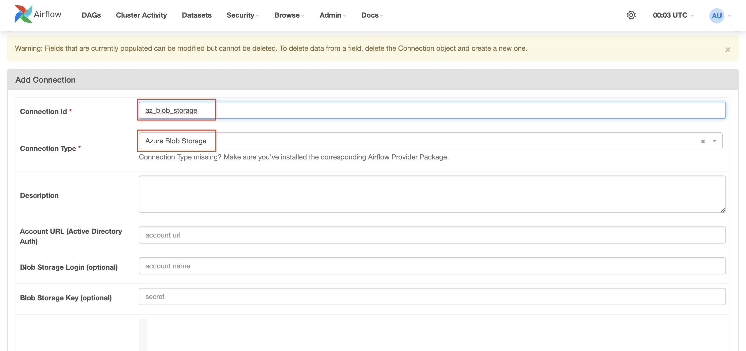The image size is (746, 351).
Task: Click the Airflow brand text link
Action: 47,14
